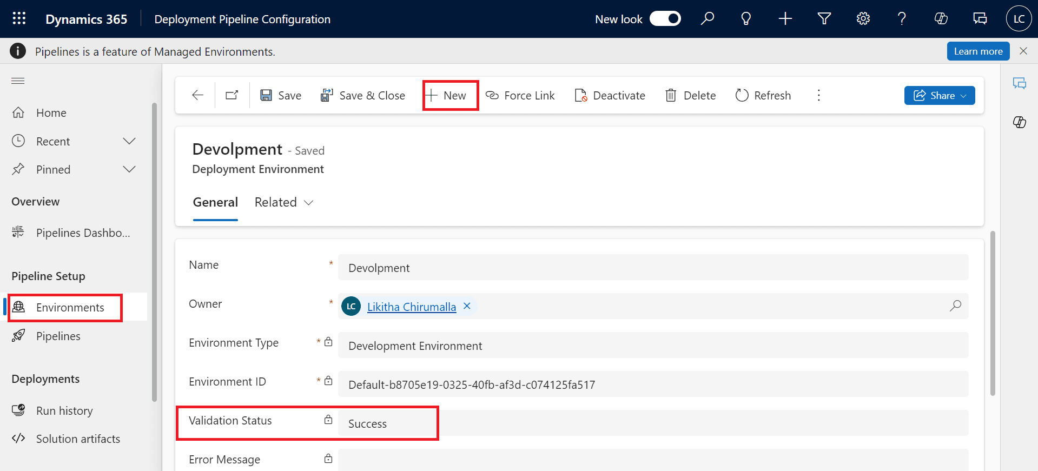Open record in new window icon
Viewport: 1038px width, 471px height.
click(232, 96)
